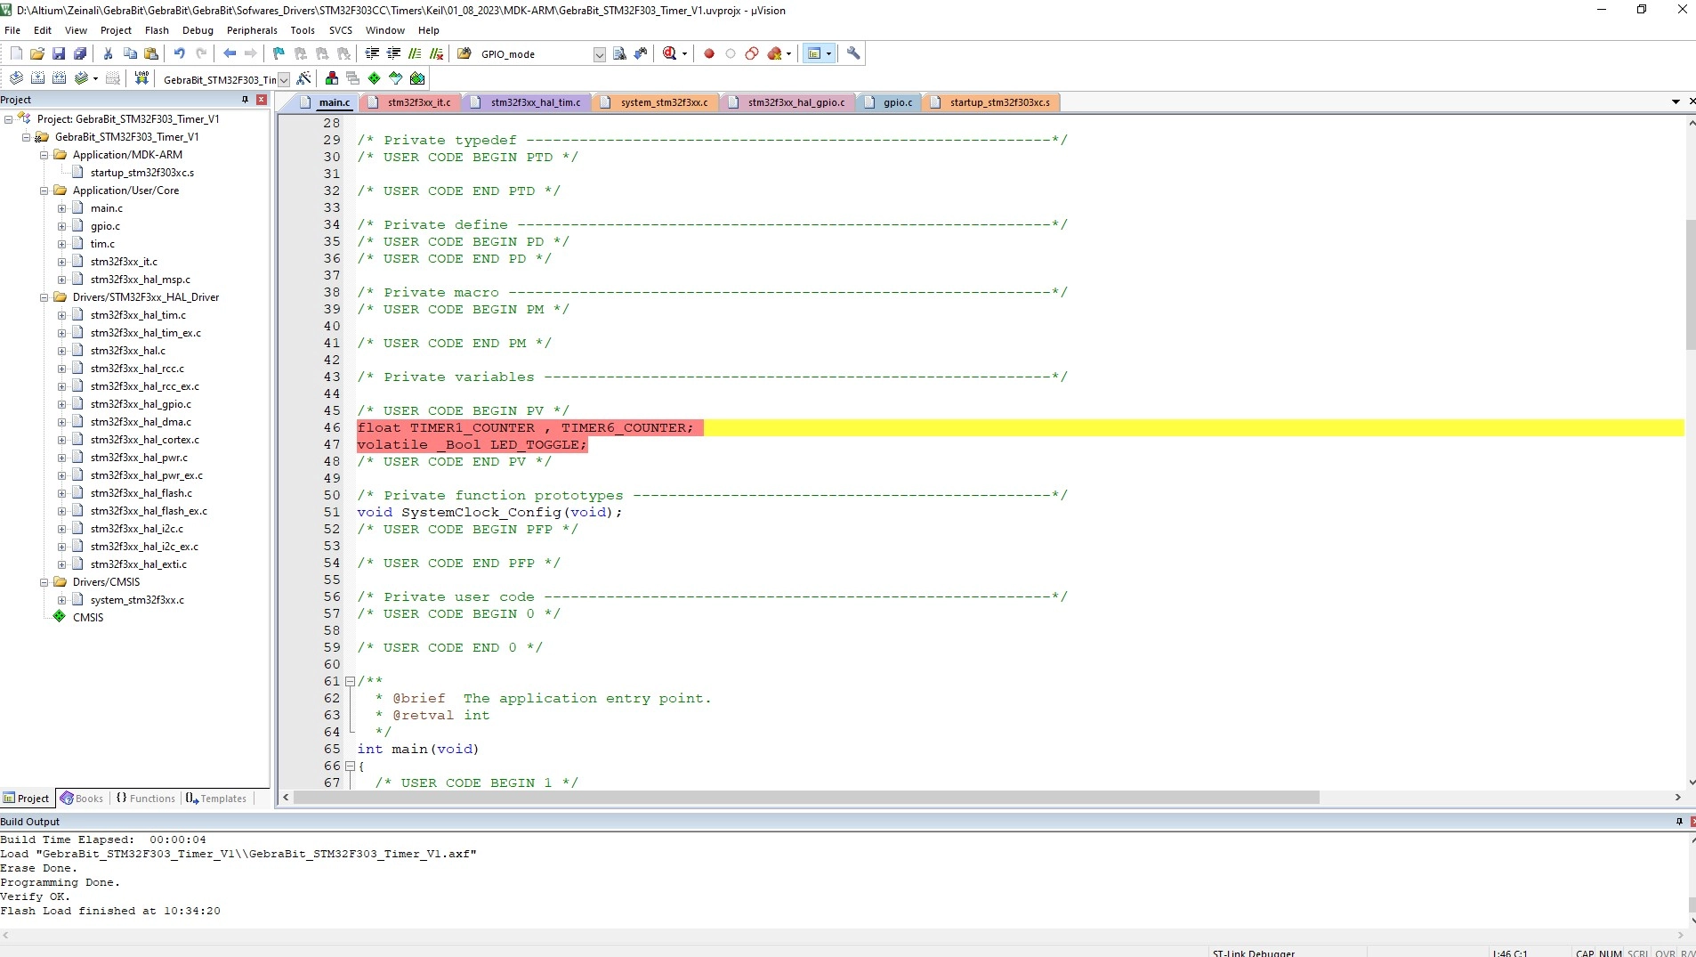Show the Templates panel tab
The image size is (1696, 957).
(x=216, y=799)
